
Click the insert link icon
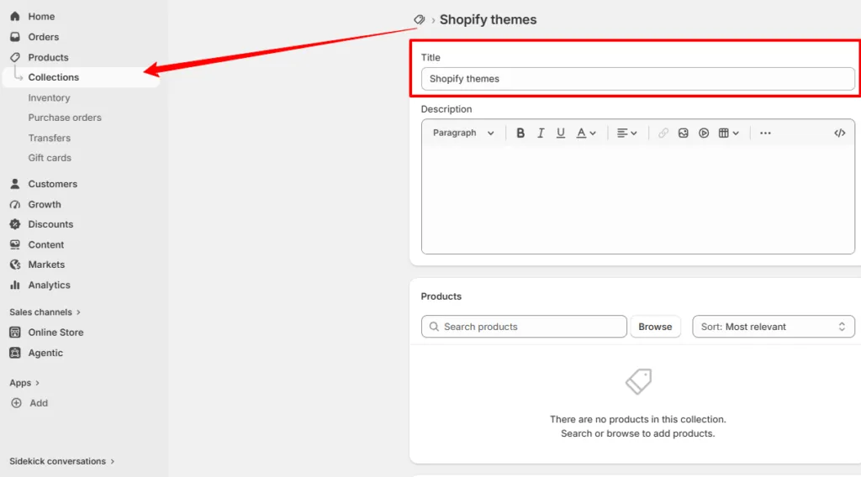point(663,133)
